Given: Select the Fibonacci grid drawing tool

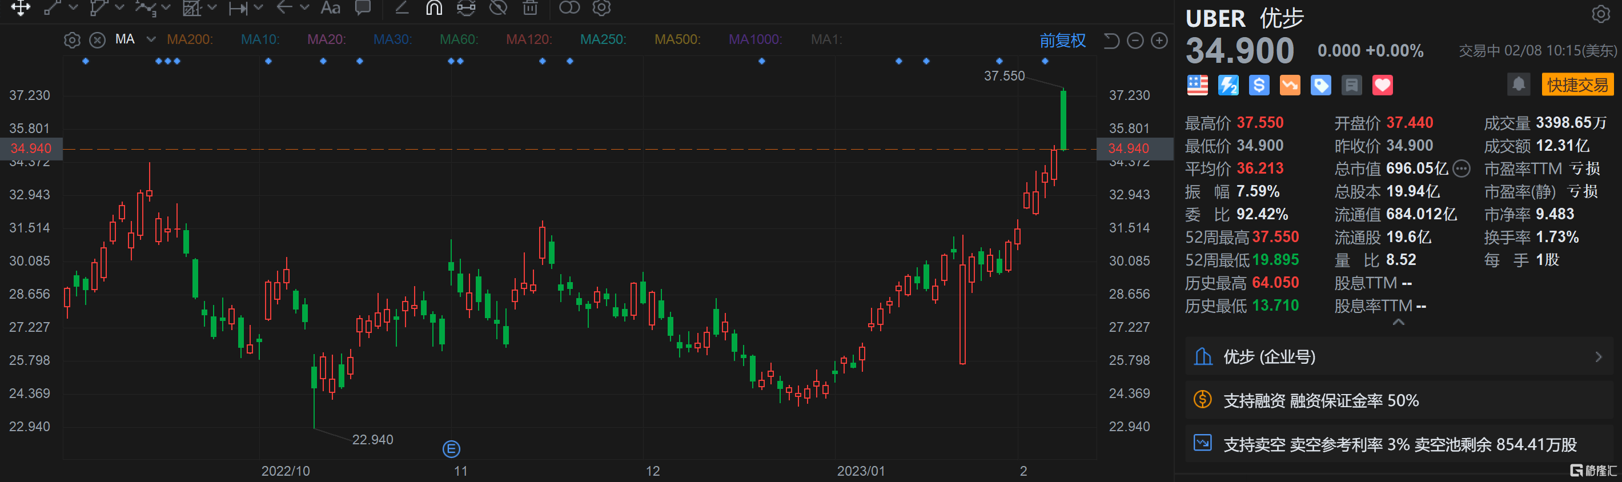Looking at the screenshot, I should click(x=191, y=7).
